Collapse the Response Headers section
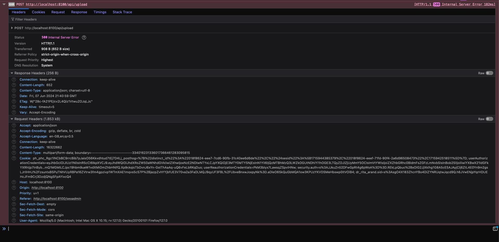 pyautogui.click(x=12, y=73)
